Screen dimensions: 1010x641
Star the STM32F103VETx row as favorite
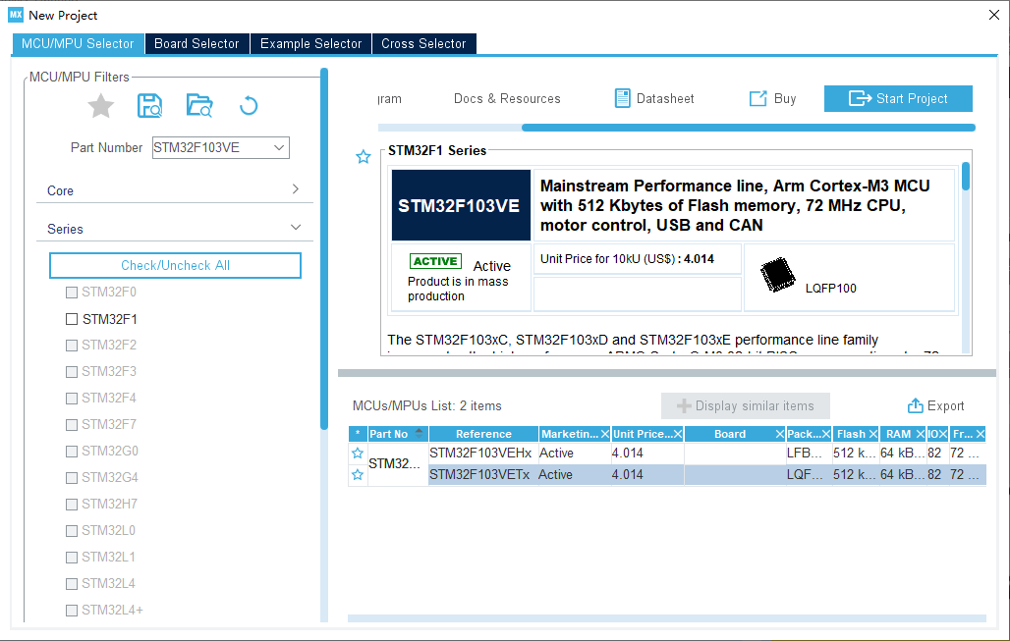358,475
